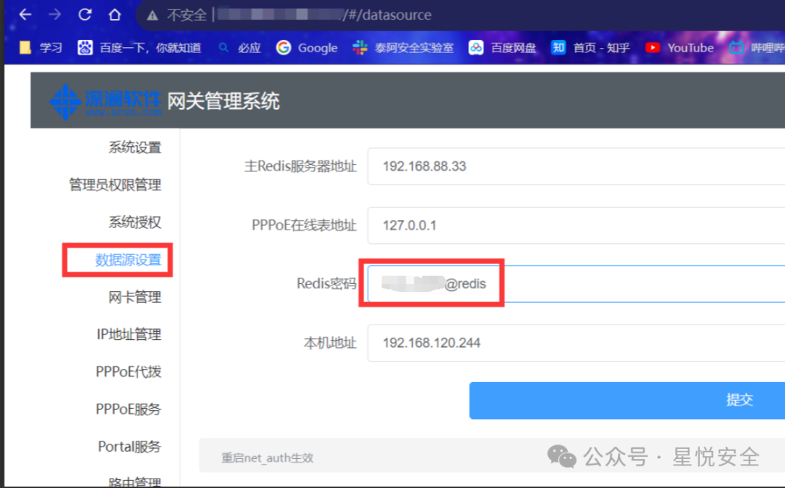Open the browser home page icon

[115, 15]
